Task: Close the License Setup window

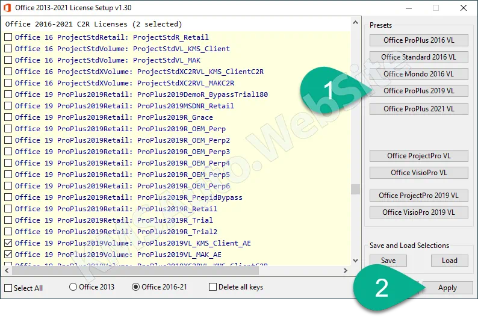Action: coord(464,8)
